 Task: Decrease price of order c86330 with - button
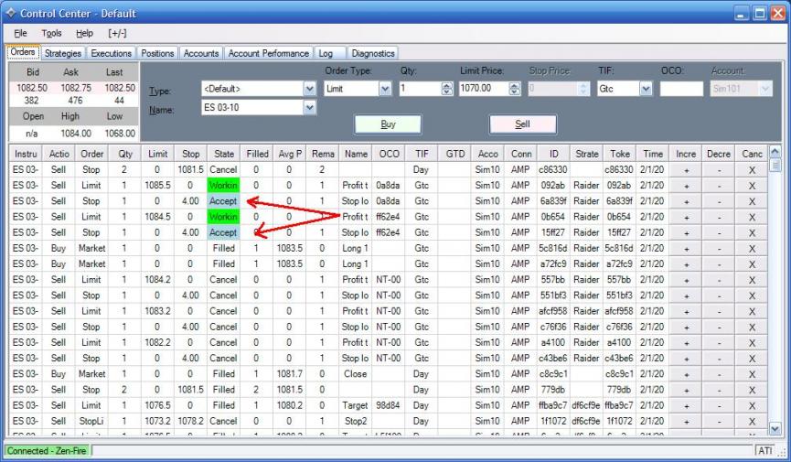(x=719, y=169)
